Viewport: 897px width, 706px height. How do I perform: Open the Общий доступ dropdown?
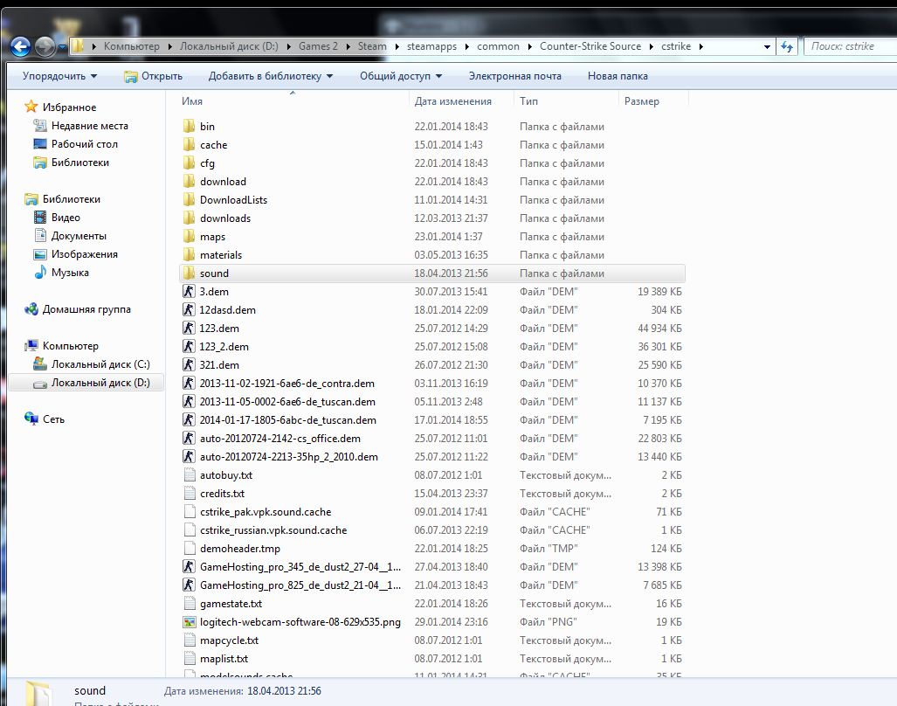pos(401,76)
